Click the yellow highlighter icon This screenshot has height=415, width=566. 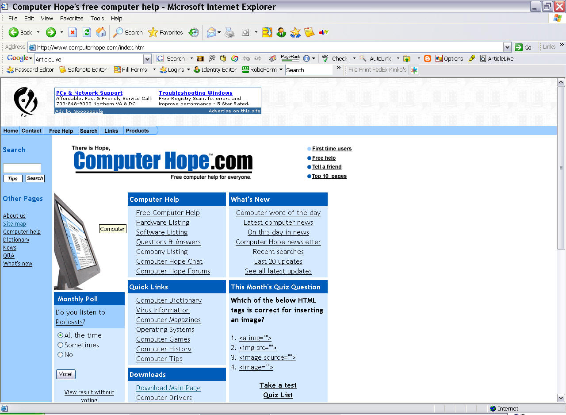(472, 58)
